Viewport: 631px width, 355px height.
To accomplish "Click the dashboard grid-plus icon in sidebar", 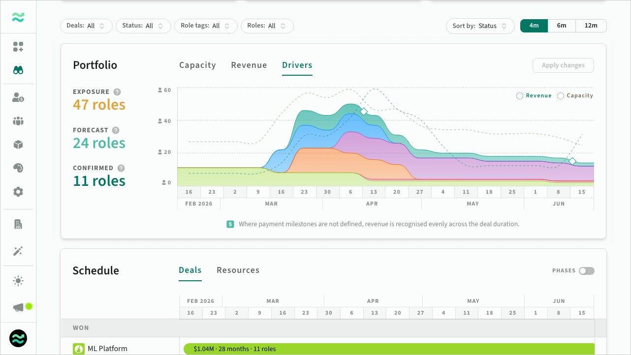I will [x=18, y=47].
